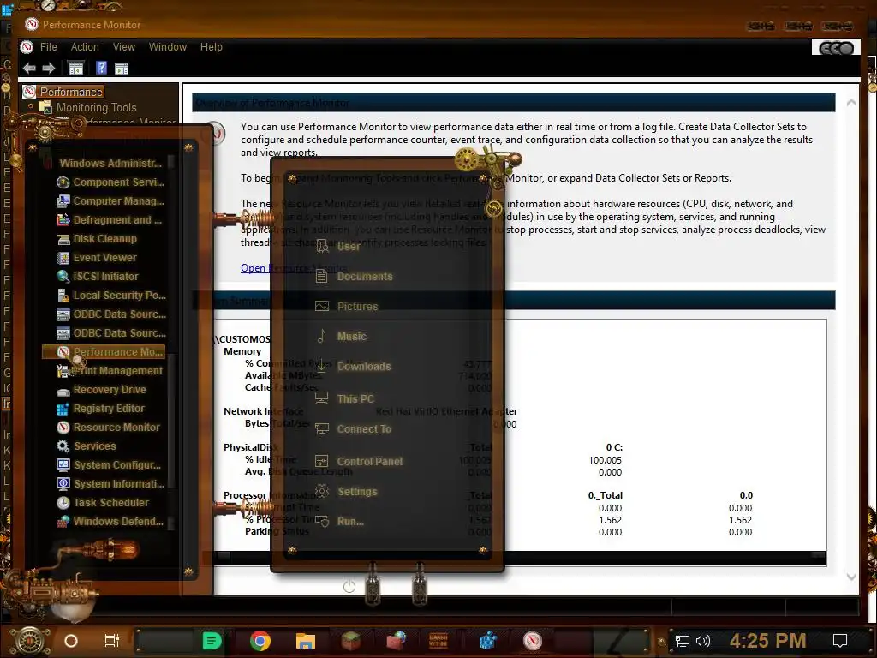Launch Recovery Drive tool

(x=102, y=390)
